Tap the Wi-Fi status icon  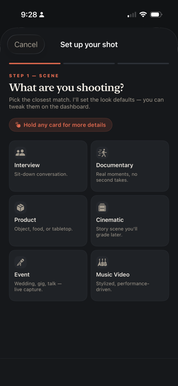pos(143,15)
